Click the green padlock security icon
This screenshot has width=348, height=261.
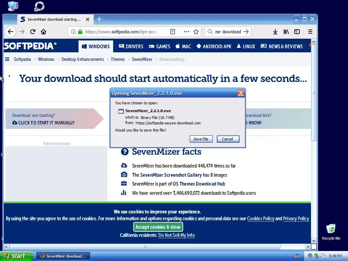pyautogui.click(x=80, y=32)
